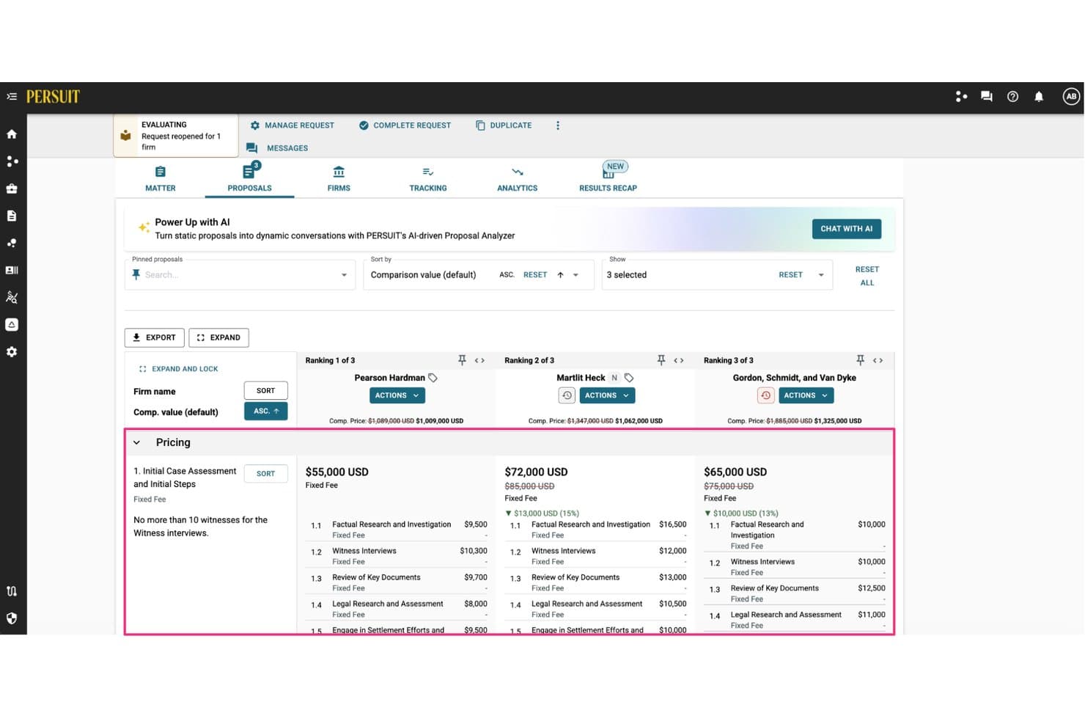Open Actions dropdown for Pearson Hardman
Screen dimensions: 1085x724
click(x=397, y=395)
